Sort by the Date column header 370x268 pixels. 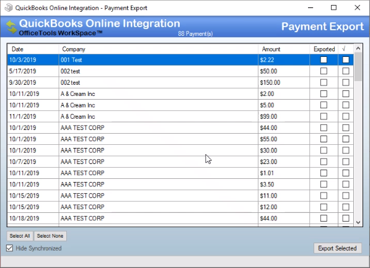pyautogui.click(x=33, y=49)
